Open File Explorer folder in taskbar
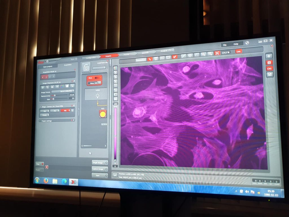This screenshot has height=217, width=289. [x=55, y=181]
